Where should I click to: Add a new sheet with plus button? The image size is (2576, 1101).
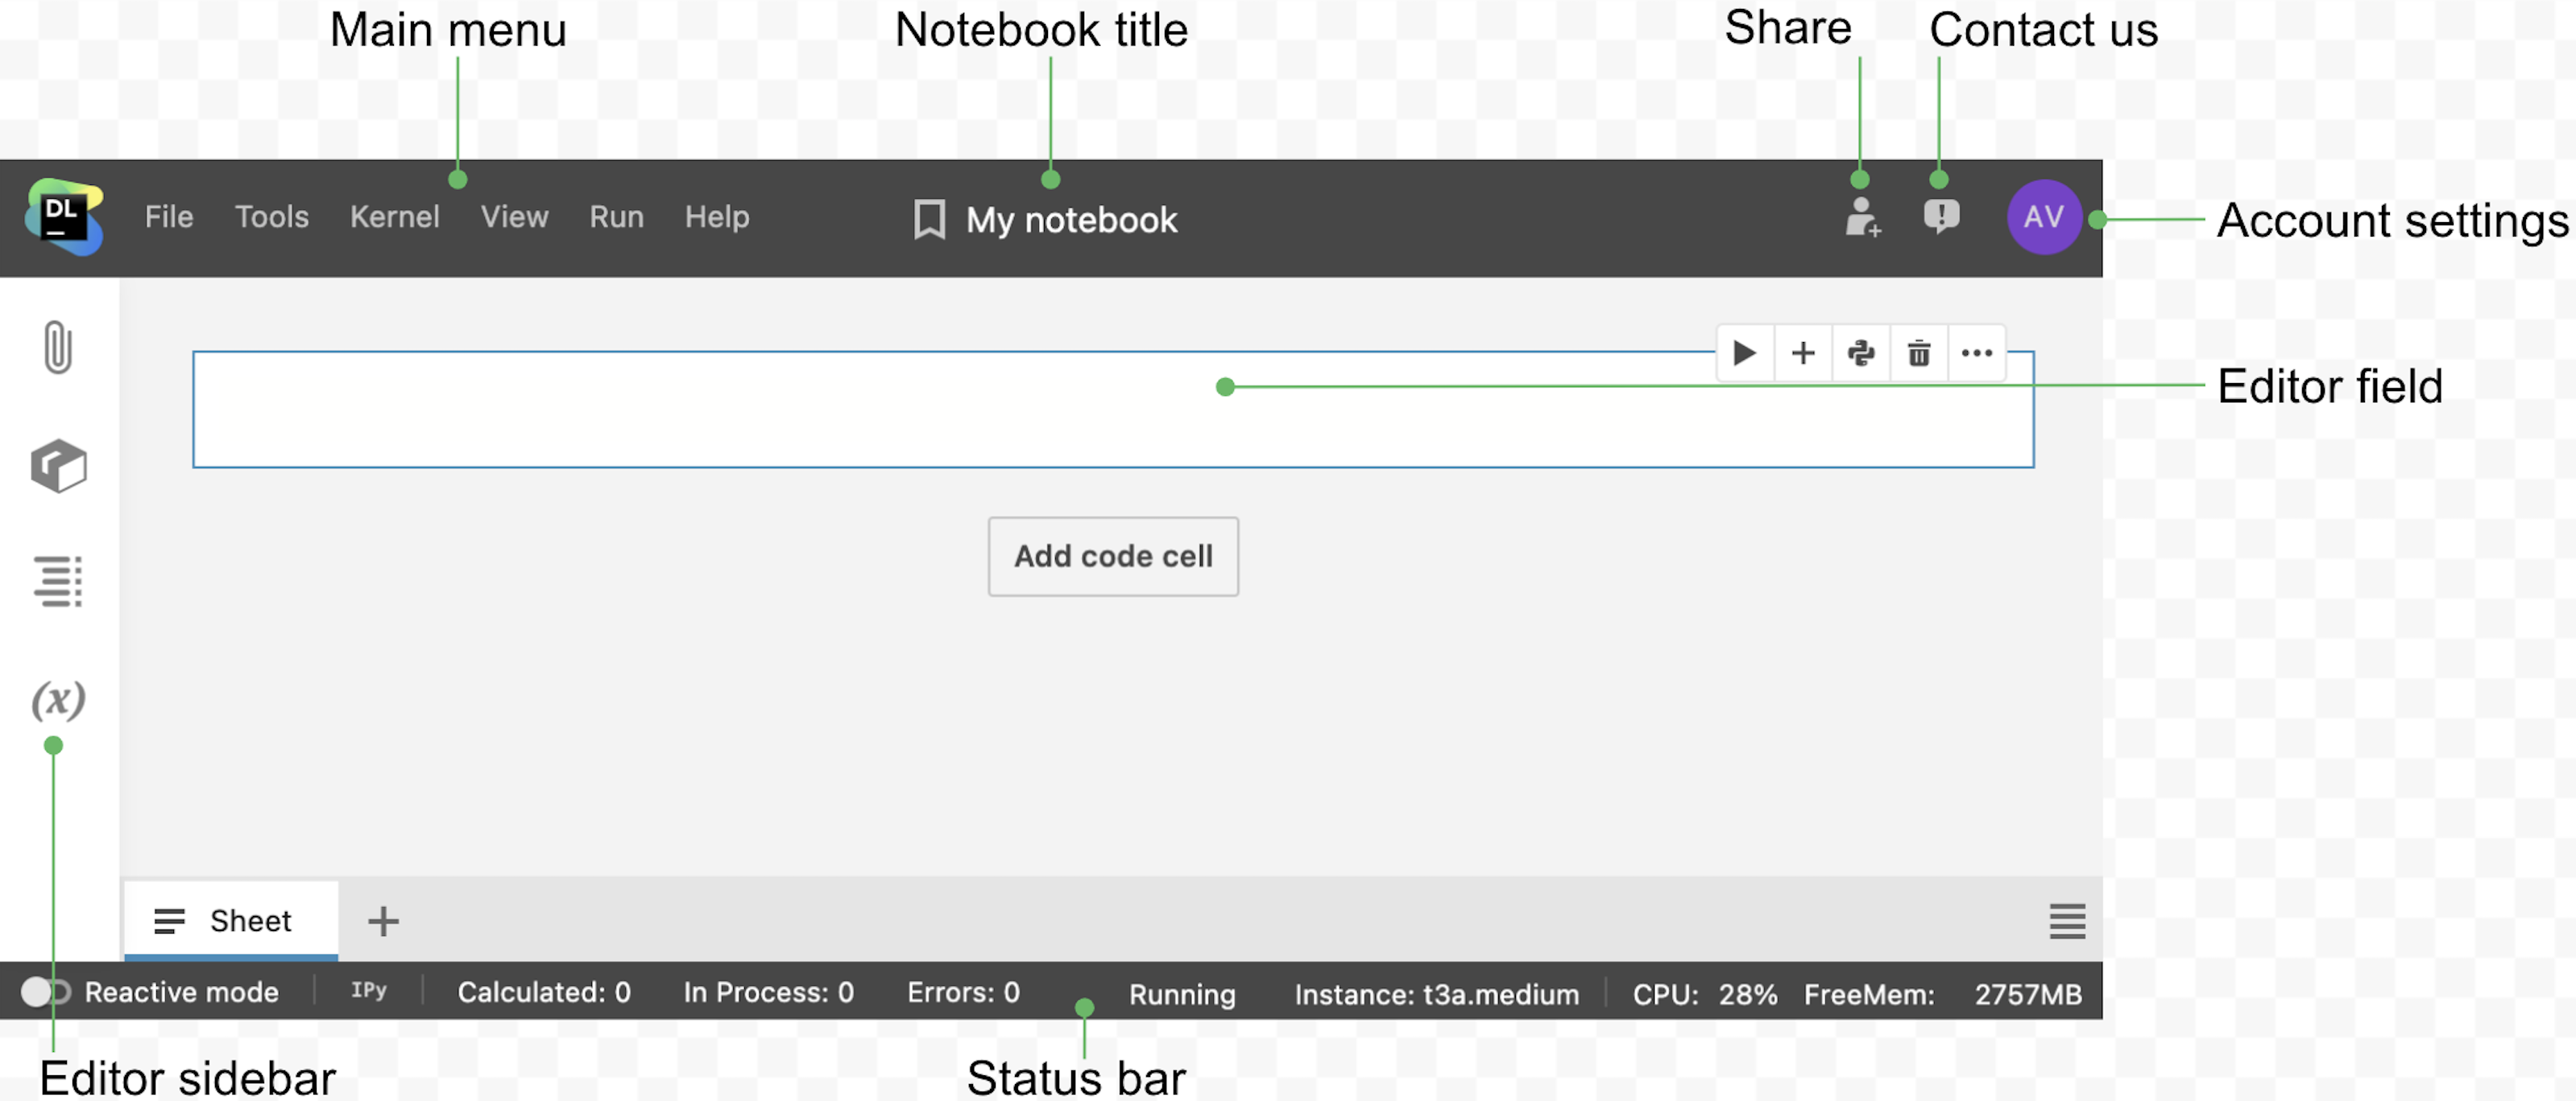383,922
